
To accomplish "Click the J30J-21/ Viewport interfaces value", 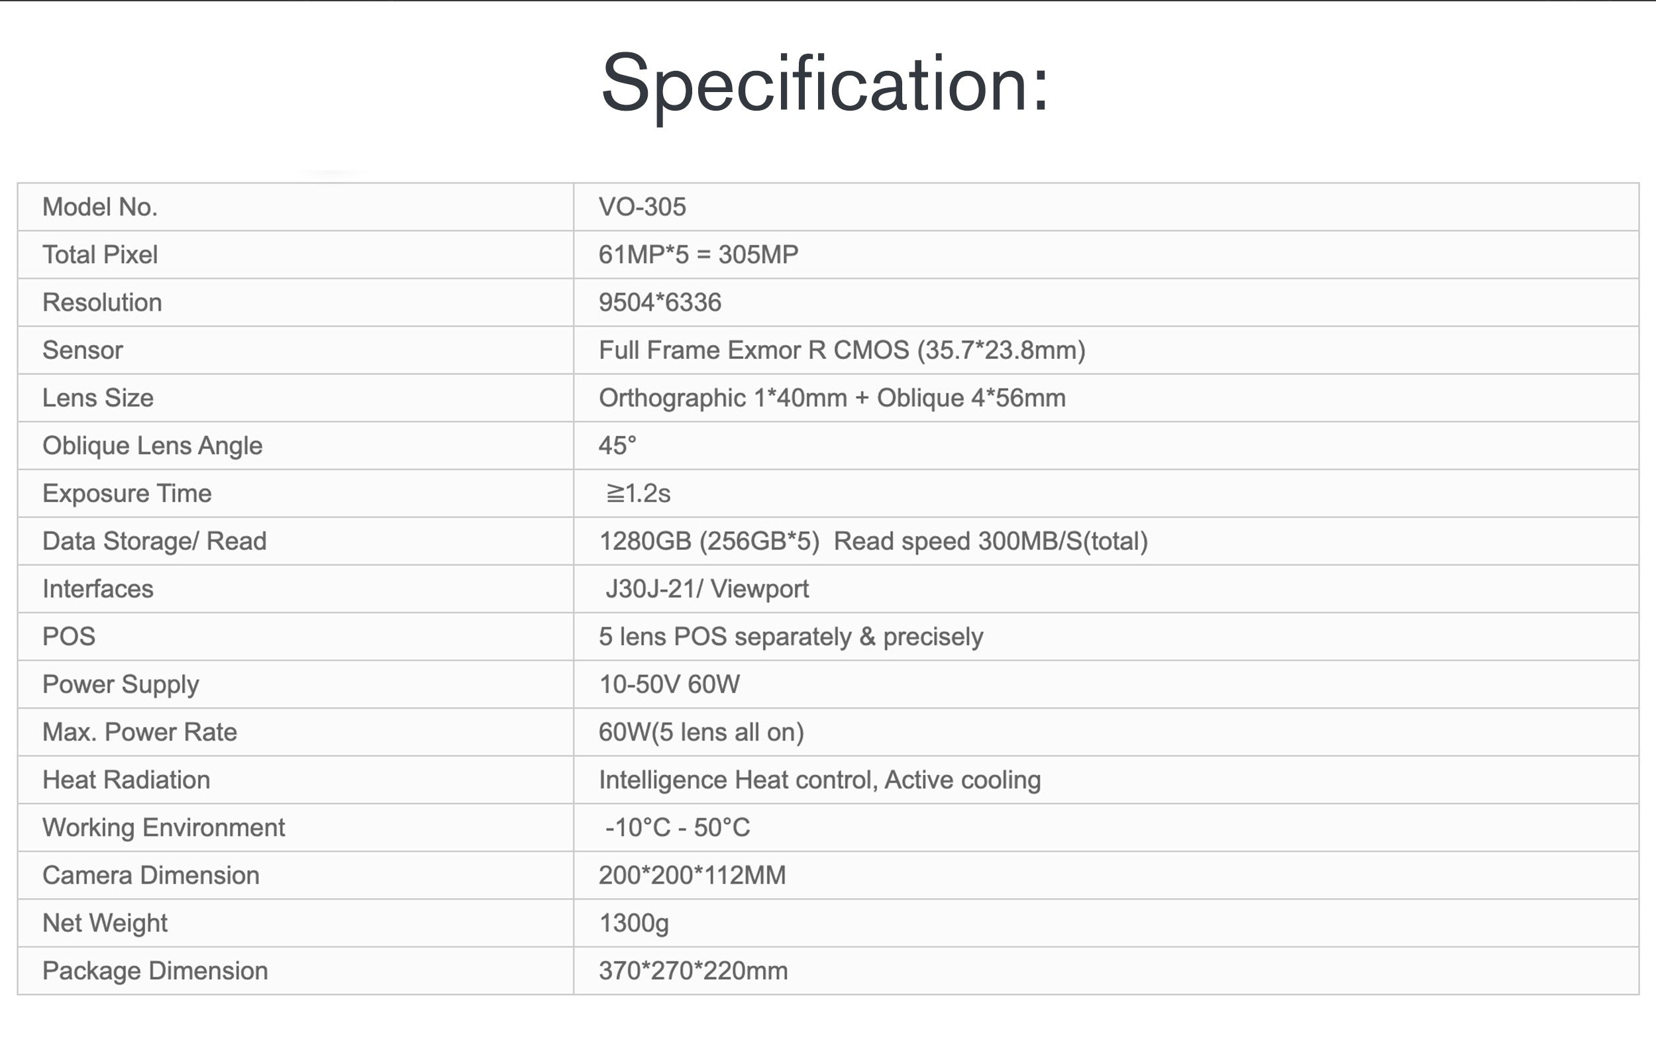I will [706, 589].
